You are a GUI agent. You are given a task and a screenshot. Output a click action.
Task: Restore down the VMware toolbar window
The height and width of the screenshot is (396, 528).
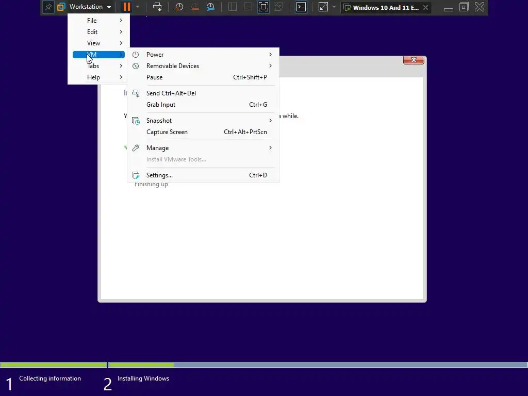464,7
